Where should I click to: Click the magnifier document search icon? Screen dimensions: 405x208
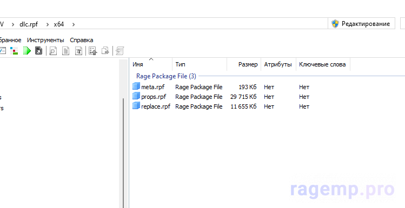click(x=53, y=51)
